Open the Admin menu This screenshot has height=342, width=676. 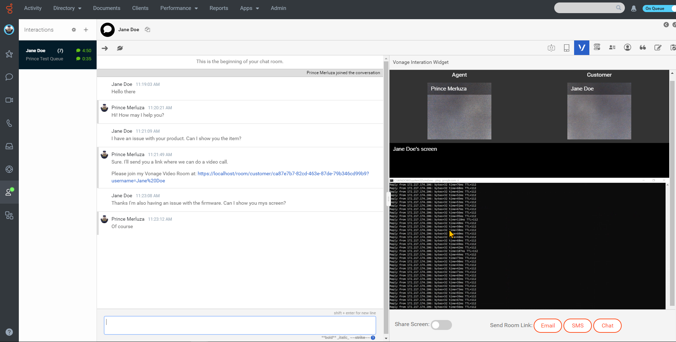click(x=278, y=8)
